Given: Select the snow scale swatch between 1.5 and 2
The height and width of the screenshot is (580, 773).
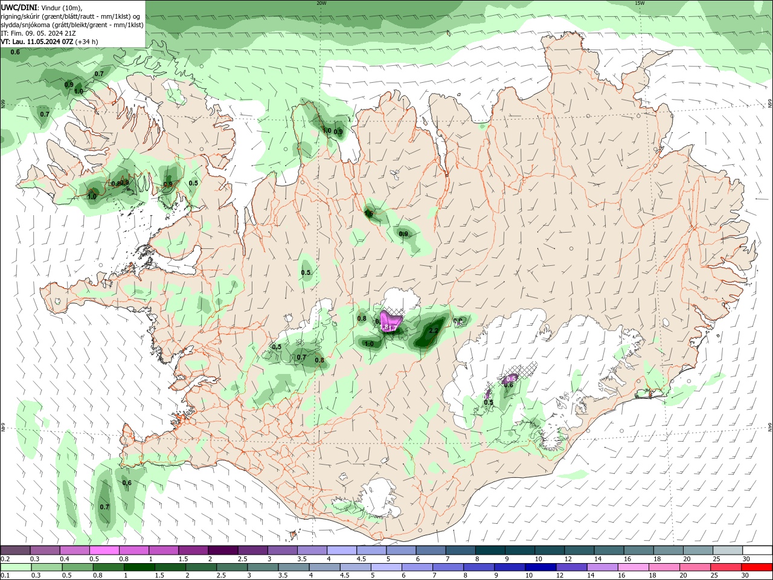Looking at the screenshot, I should (x=193, y=550).
